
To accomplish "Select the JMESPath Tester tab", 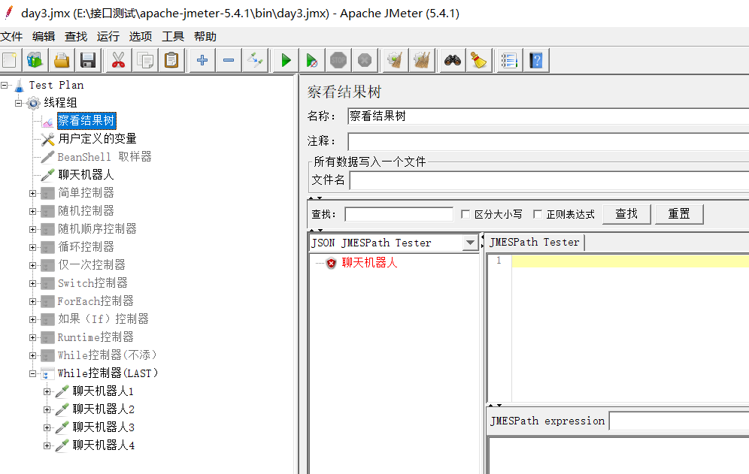I will (x=534, y=243).
